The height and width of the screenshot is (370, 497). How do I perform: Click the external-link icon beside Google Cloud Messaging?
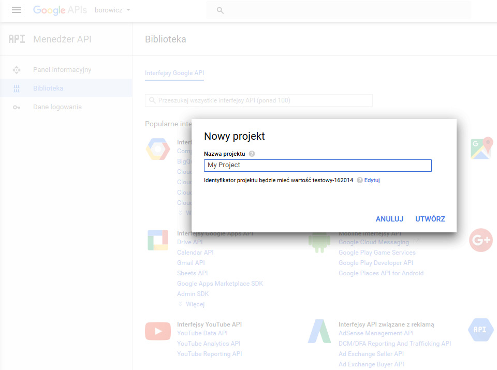[x=416, y=242]
